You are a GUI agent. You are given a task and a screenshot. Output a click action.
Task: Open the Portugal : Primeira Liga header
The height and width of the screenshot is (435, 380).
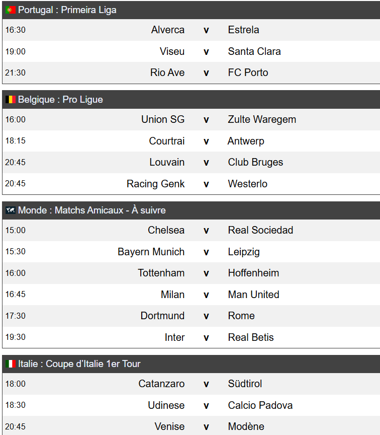pyautogui.click(x=191, y=10)
